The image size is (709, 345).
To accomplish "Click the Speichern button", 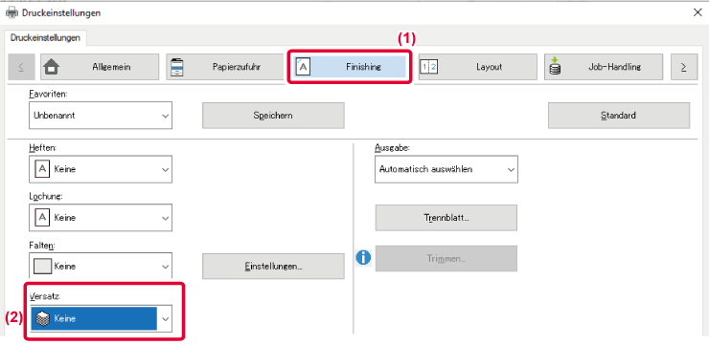I will (273, 116).
